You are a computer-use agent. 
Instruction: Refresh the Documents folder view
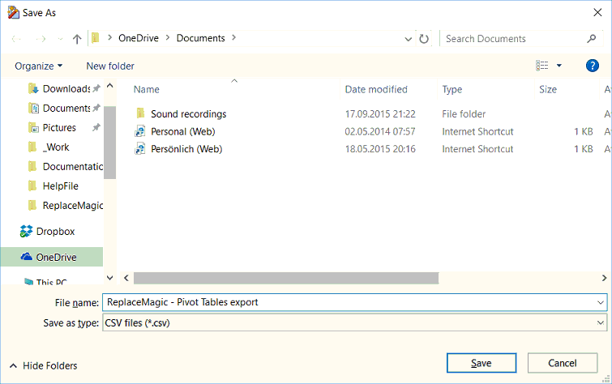click(424, 39)
